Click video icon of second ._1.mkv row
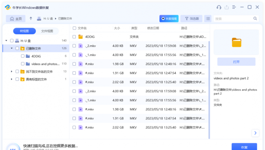This screenshot has height=150, width=265. 81,100
